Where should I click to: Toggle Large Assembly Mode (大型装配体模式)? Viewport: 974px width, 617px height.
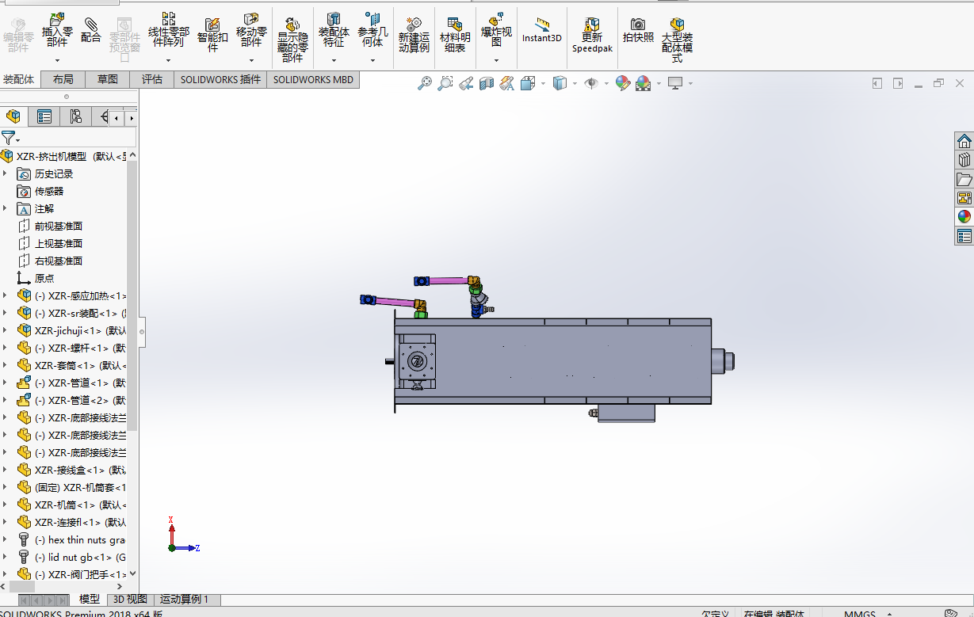tap(677, 39)
